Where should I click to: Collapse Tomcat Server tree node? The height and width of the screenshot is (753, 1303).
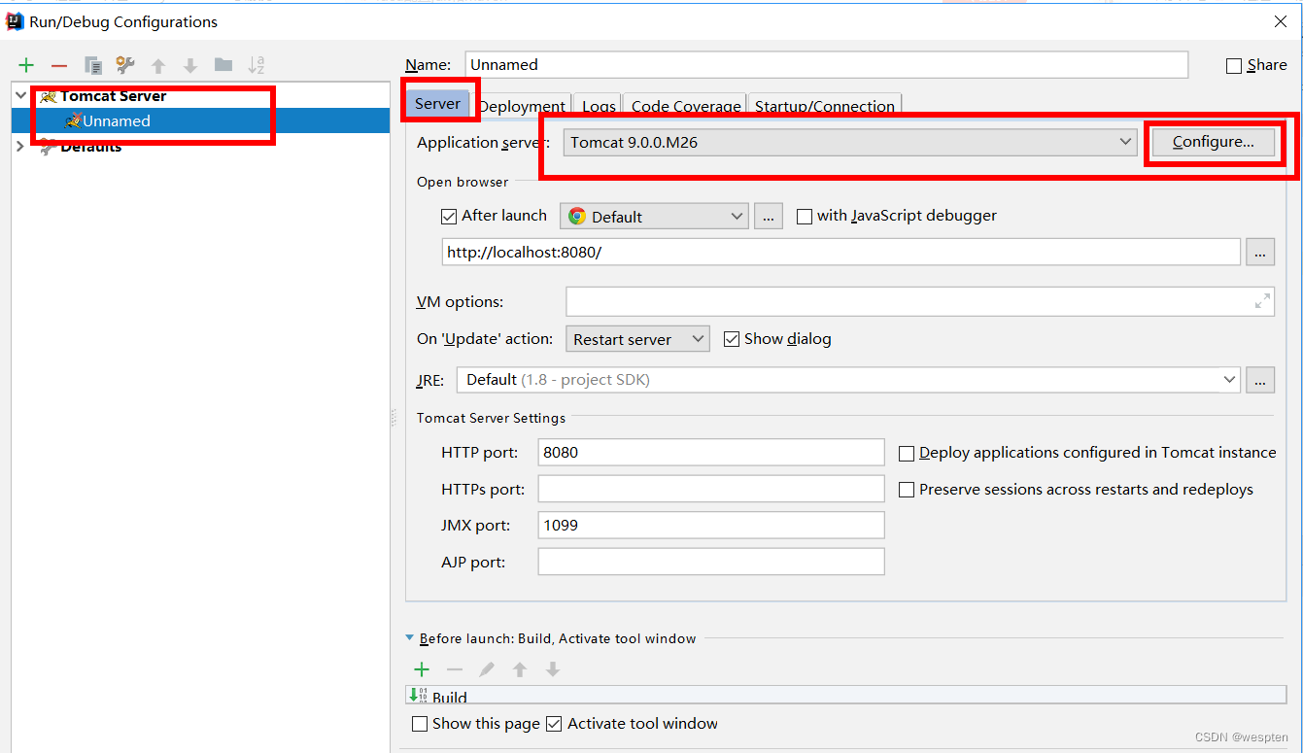(20, 96)
